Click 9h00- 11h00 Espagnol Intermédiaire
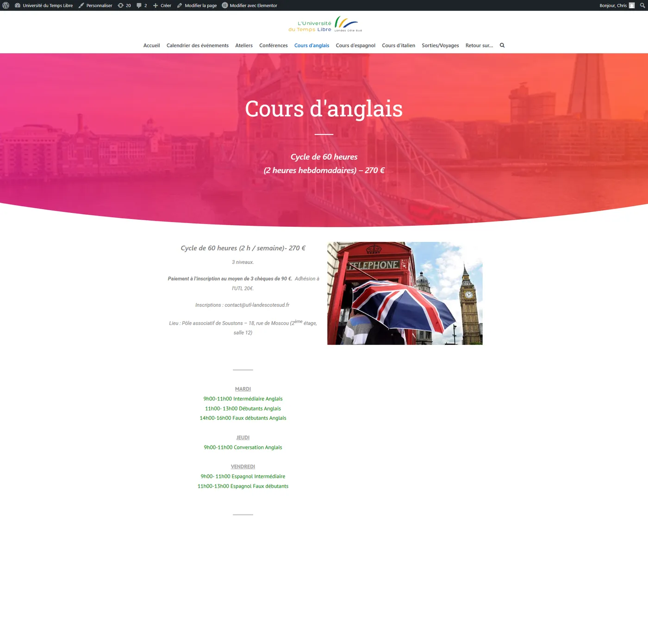Screen dimensions: 648x634 [243, 477]
